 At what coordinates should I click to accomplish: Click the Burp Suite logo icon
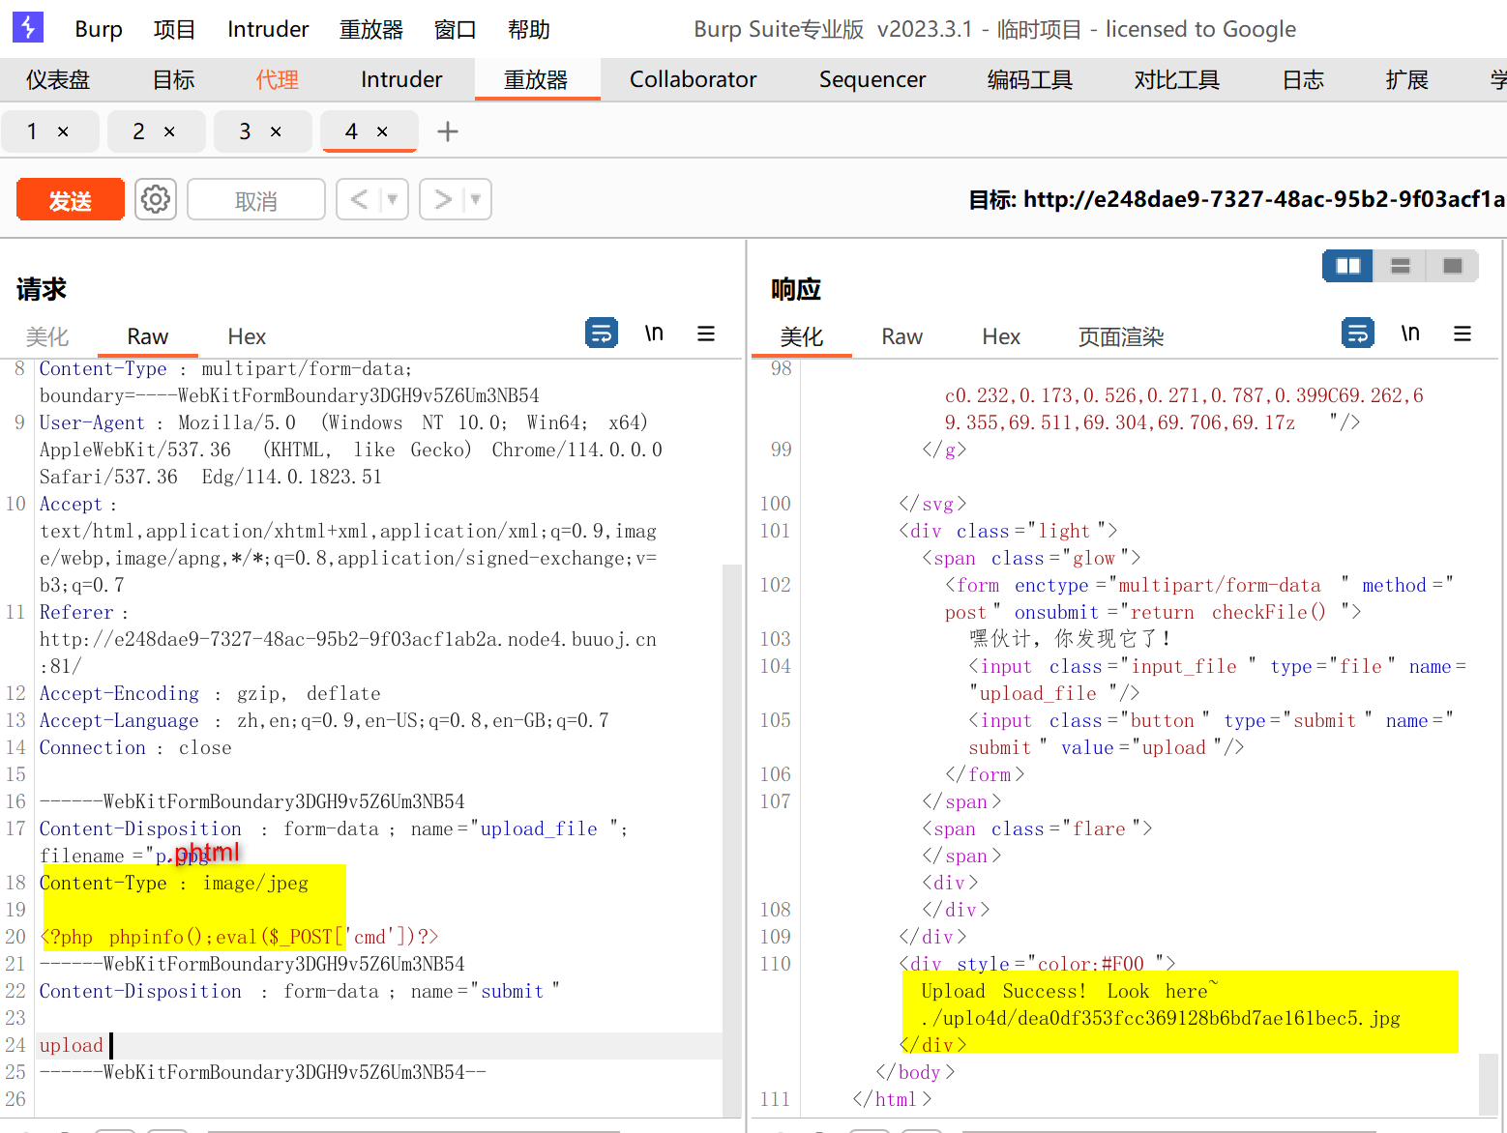28,27
